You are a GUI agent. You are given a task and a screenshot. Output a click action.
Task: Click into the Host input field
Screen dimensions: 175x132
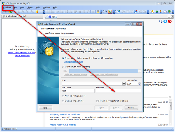click(92, 84)
